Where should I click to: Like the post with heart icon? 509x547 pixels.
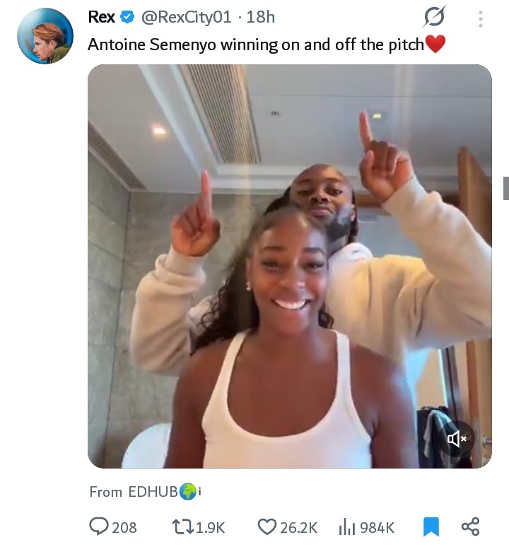tap(267, 527)
